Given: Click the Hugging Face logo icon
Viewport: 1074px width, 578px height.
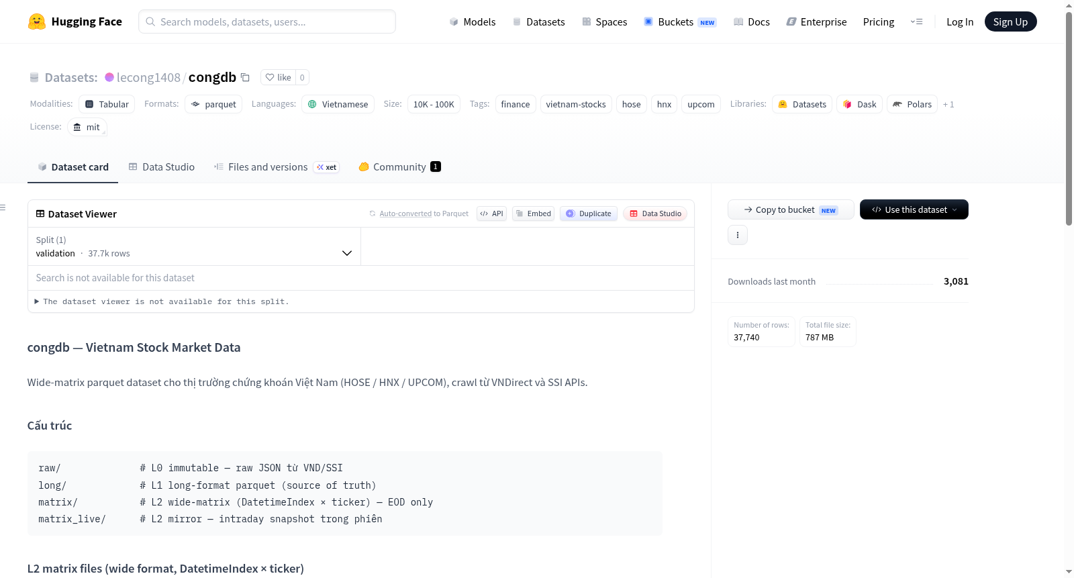Looking at the screenshot, I should tap(37, 21).
